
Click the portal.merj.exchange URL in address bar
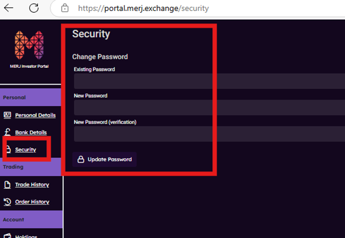143,9
